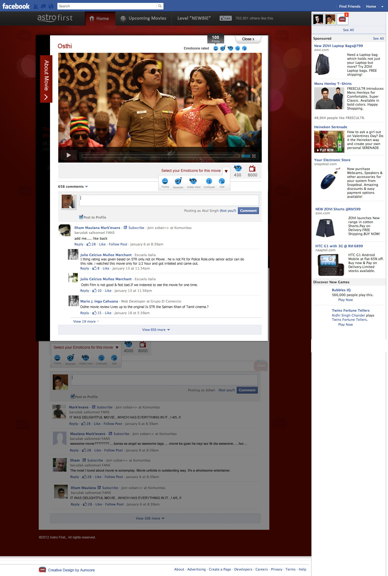Click the search magnifier button
Image resolution: width=388 pixels, height=576 pixels.
pyautogui.click(x=160, y=6)
